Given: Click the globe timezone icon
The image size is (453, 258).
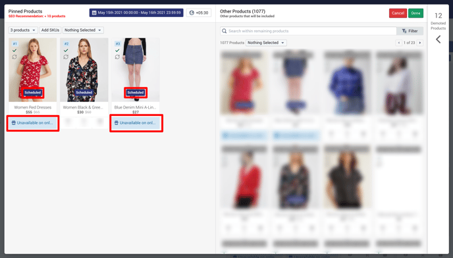Looking at the screenshot, I should point(192,13).
